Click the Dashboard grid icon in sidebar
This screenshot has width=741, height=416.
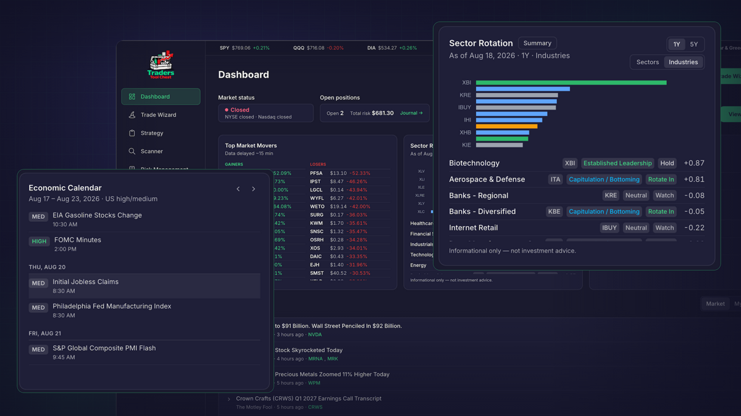click(x=132, y=97)
